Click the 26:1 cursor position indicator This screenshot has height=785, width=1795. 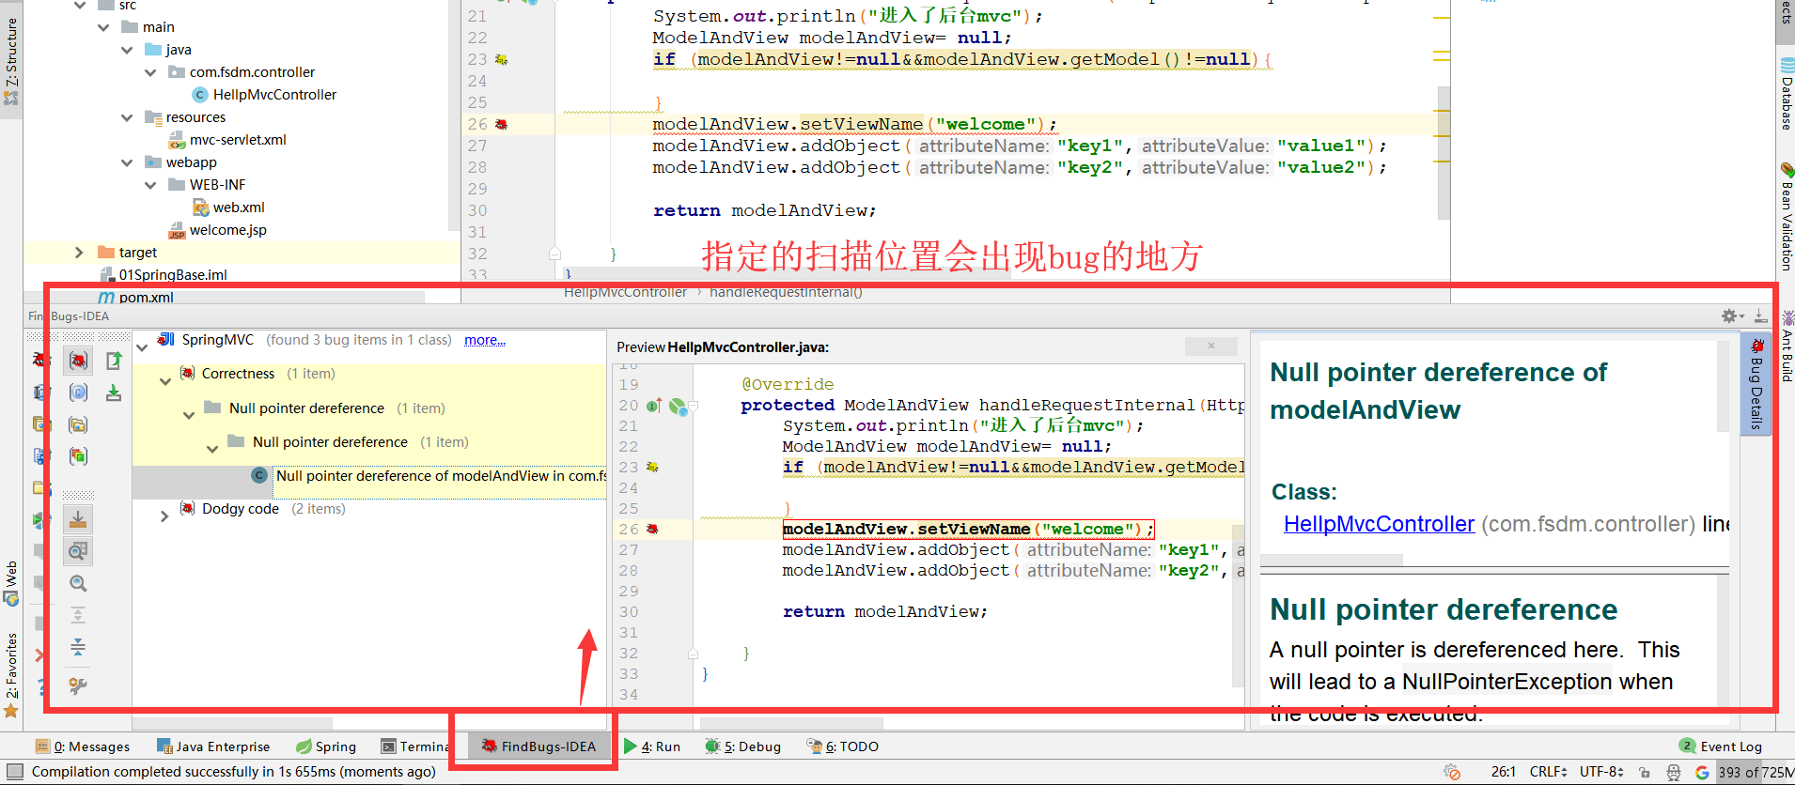[1503, 772]
